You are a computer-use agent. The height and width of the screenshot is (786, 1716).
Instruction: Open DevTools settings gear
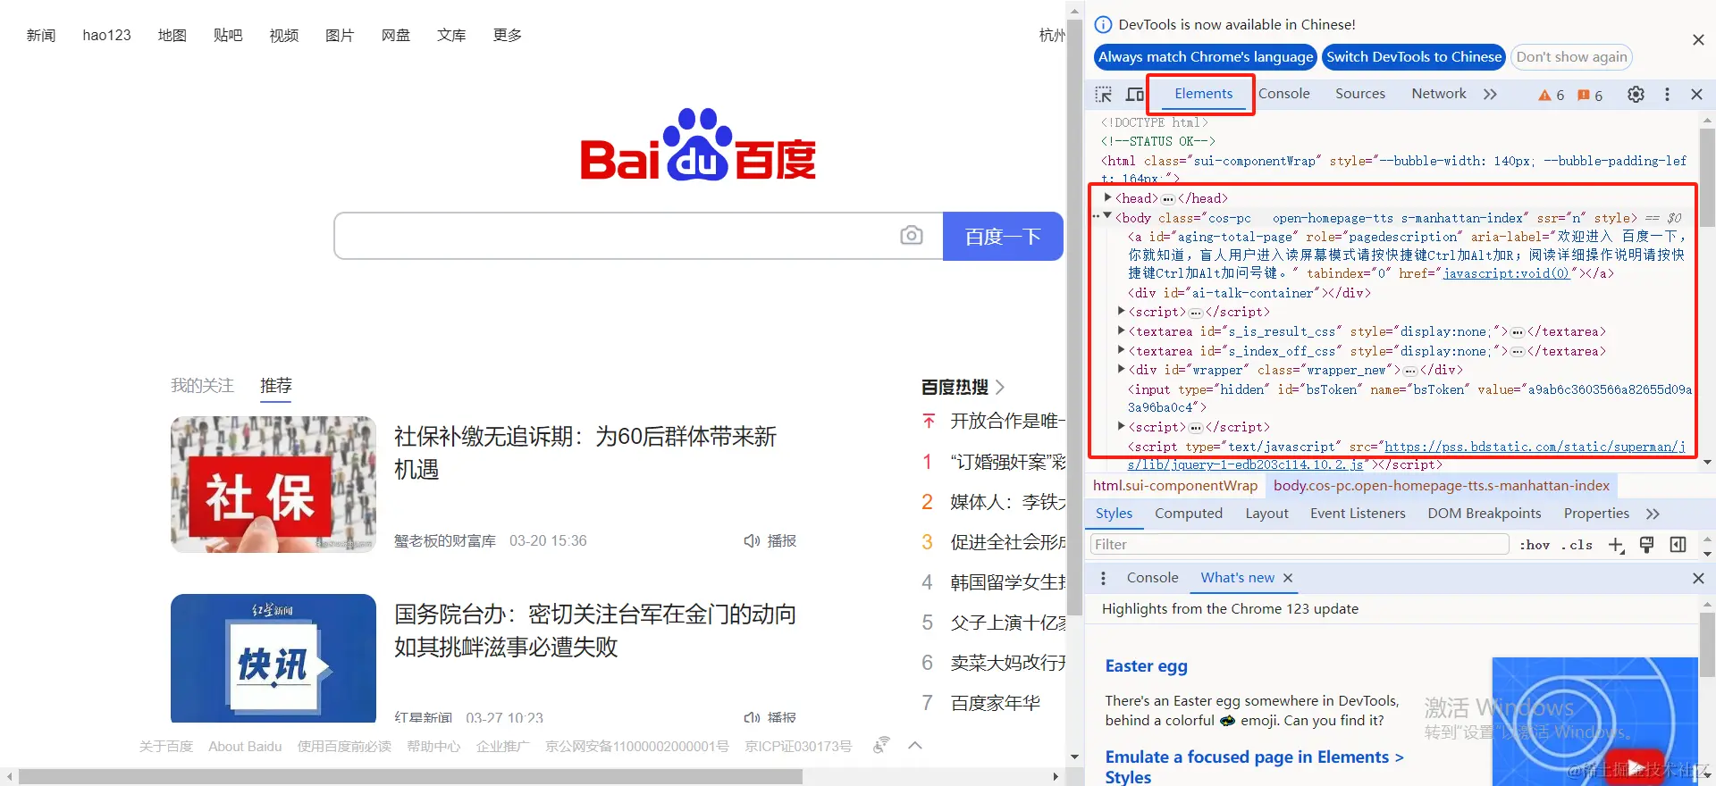1636,94
